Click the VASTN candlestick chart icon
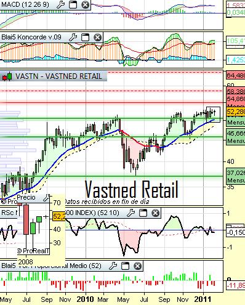 tap(7, 76)
